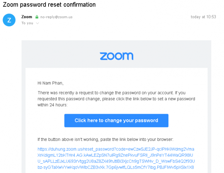Click the Zoom logo in the email banner
This screenshot has height=173, width=224.
pyautogui.click(x=116, y=56)
